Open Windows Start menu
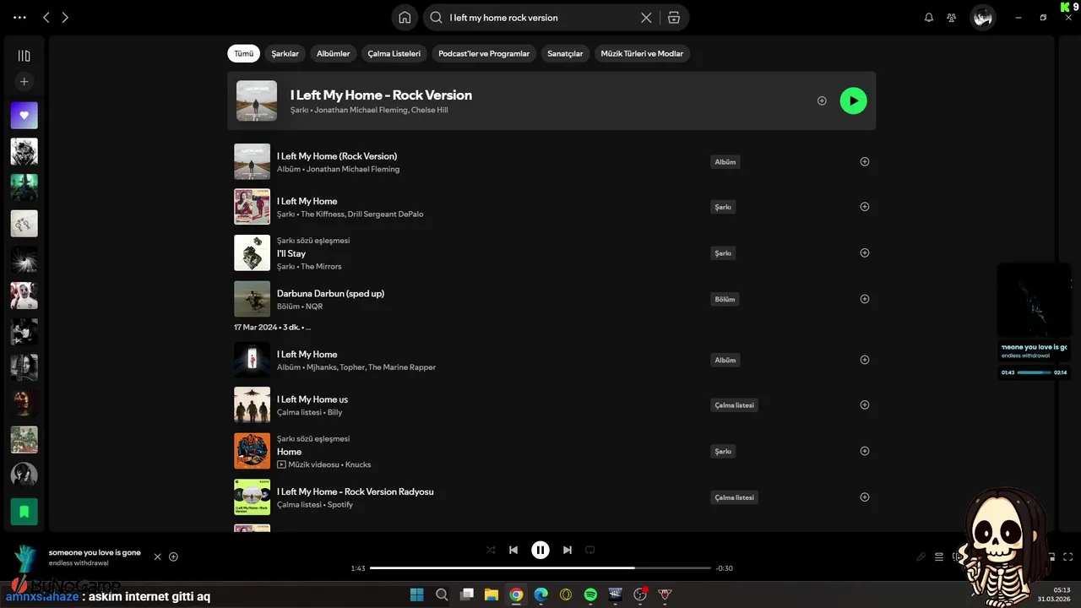1081x608 pixels. tap(417, 594)
